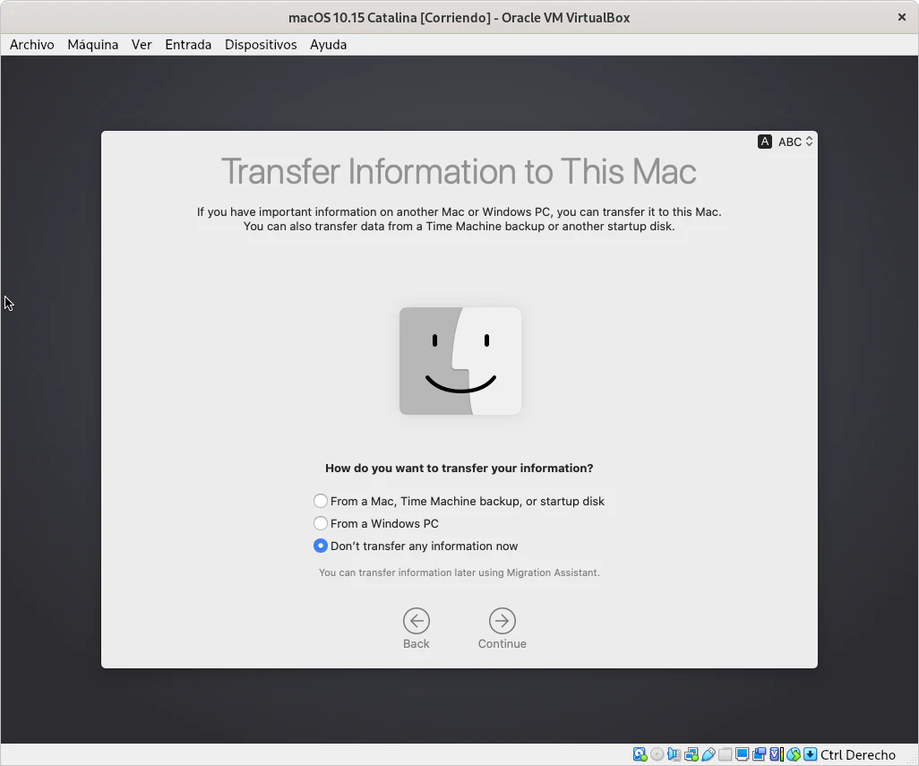Click the shared folders status icon
This screenshot has height=766, width=919.
(725, 754)
